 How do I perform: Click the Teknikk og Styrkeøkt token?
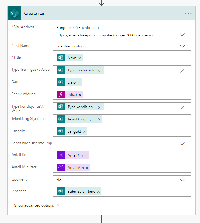coord(81,120)
